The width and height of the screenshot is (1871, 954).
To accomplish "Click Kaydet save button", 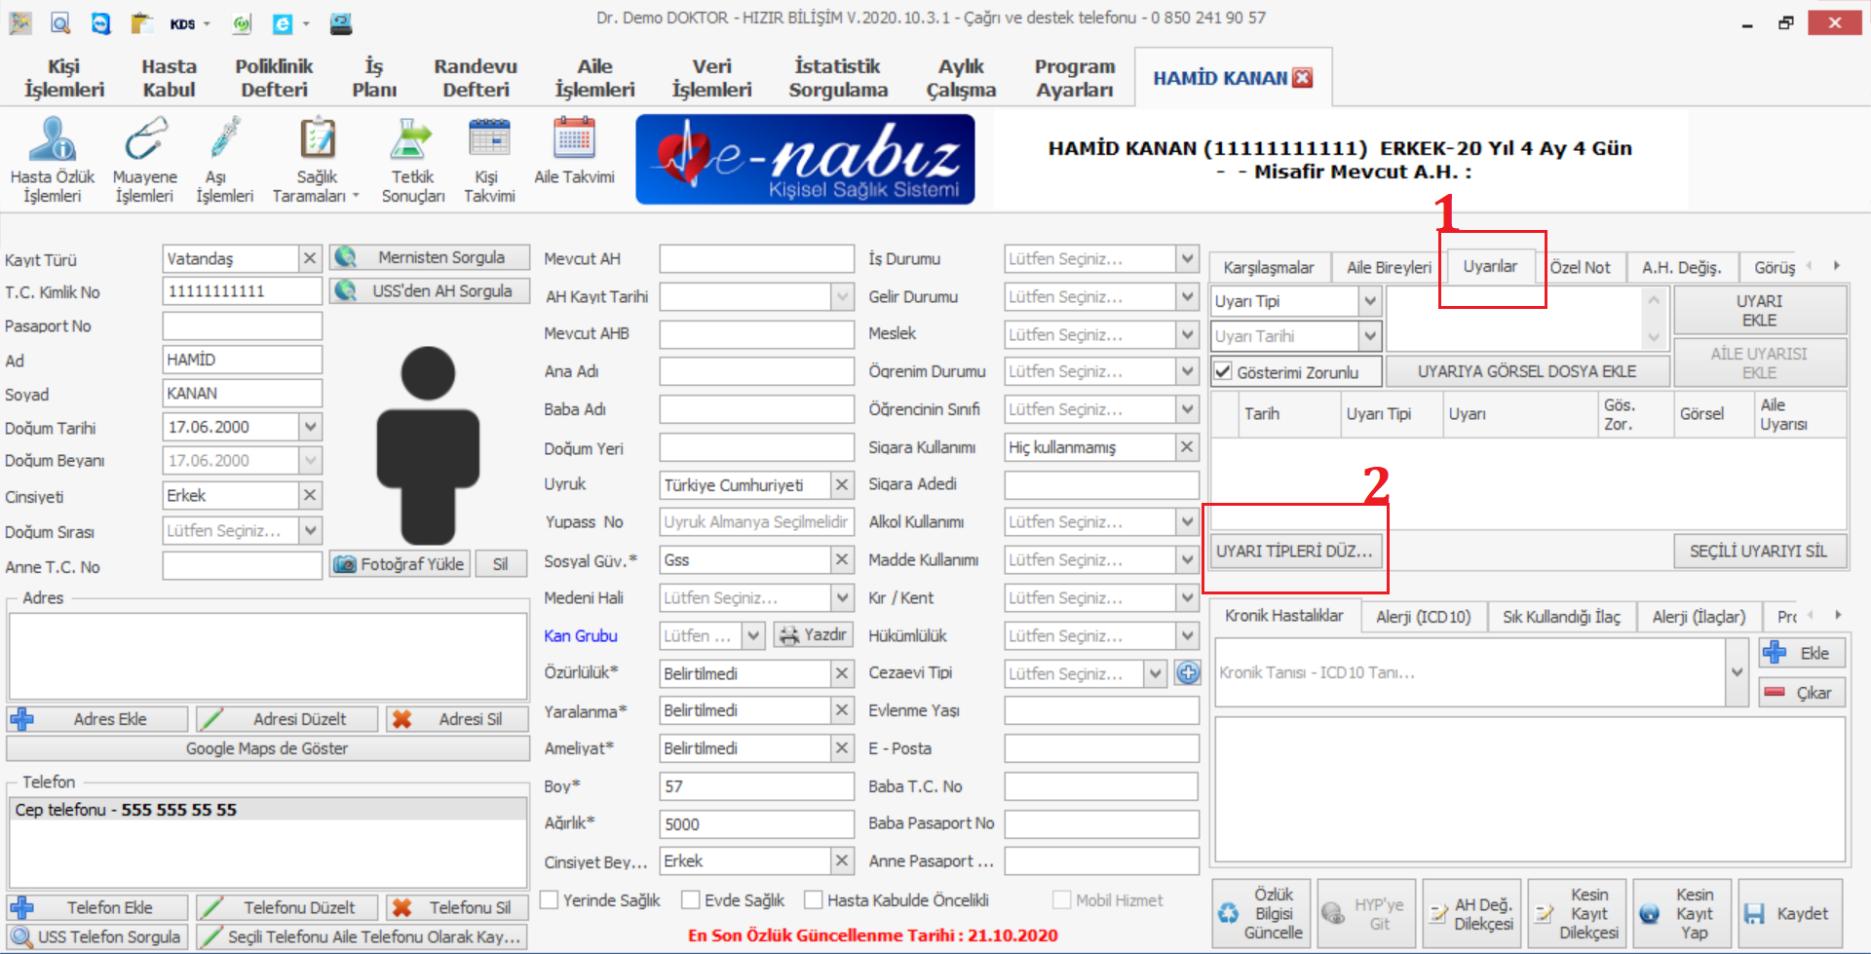I will pos(1789,913).
